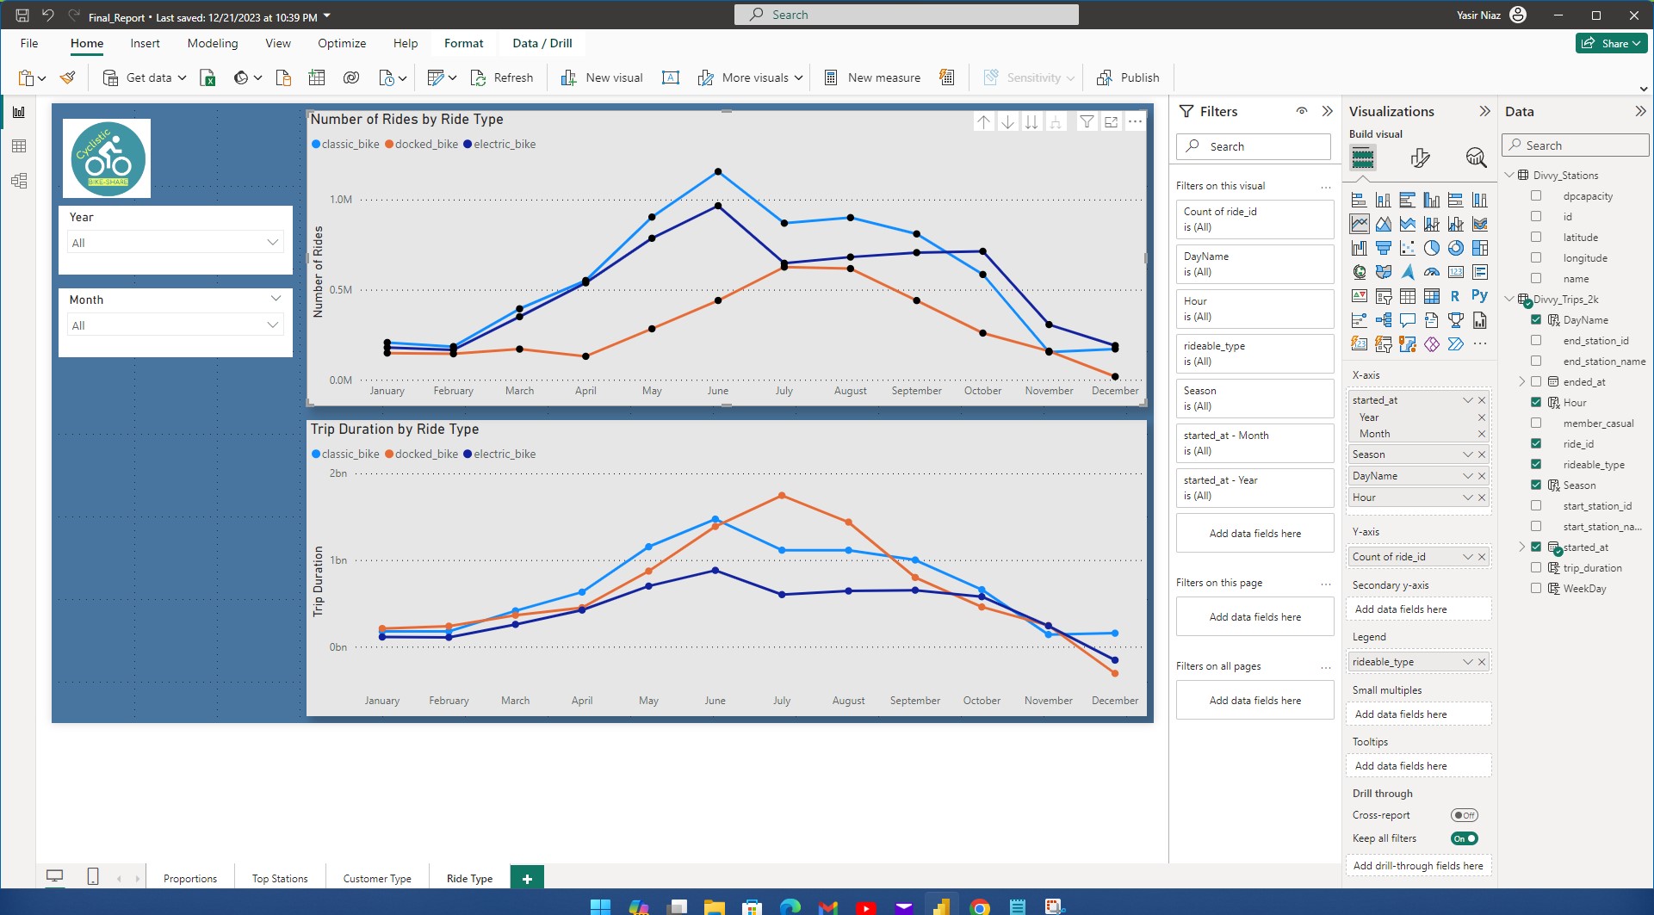Click drill up arrow on ride chart
The height and width of the screenshot is (915, 1654).
coord(984,122)
